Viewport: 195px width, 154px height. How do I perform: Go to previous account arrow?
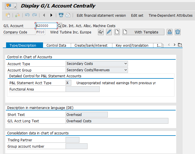tap(44, 15)
